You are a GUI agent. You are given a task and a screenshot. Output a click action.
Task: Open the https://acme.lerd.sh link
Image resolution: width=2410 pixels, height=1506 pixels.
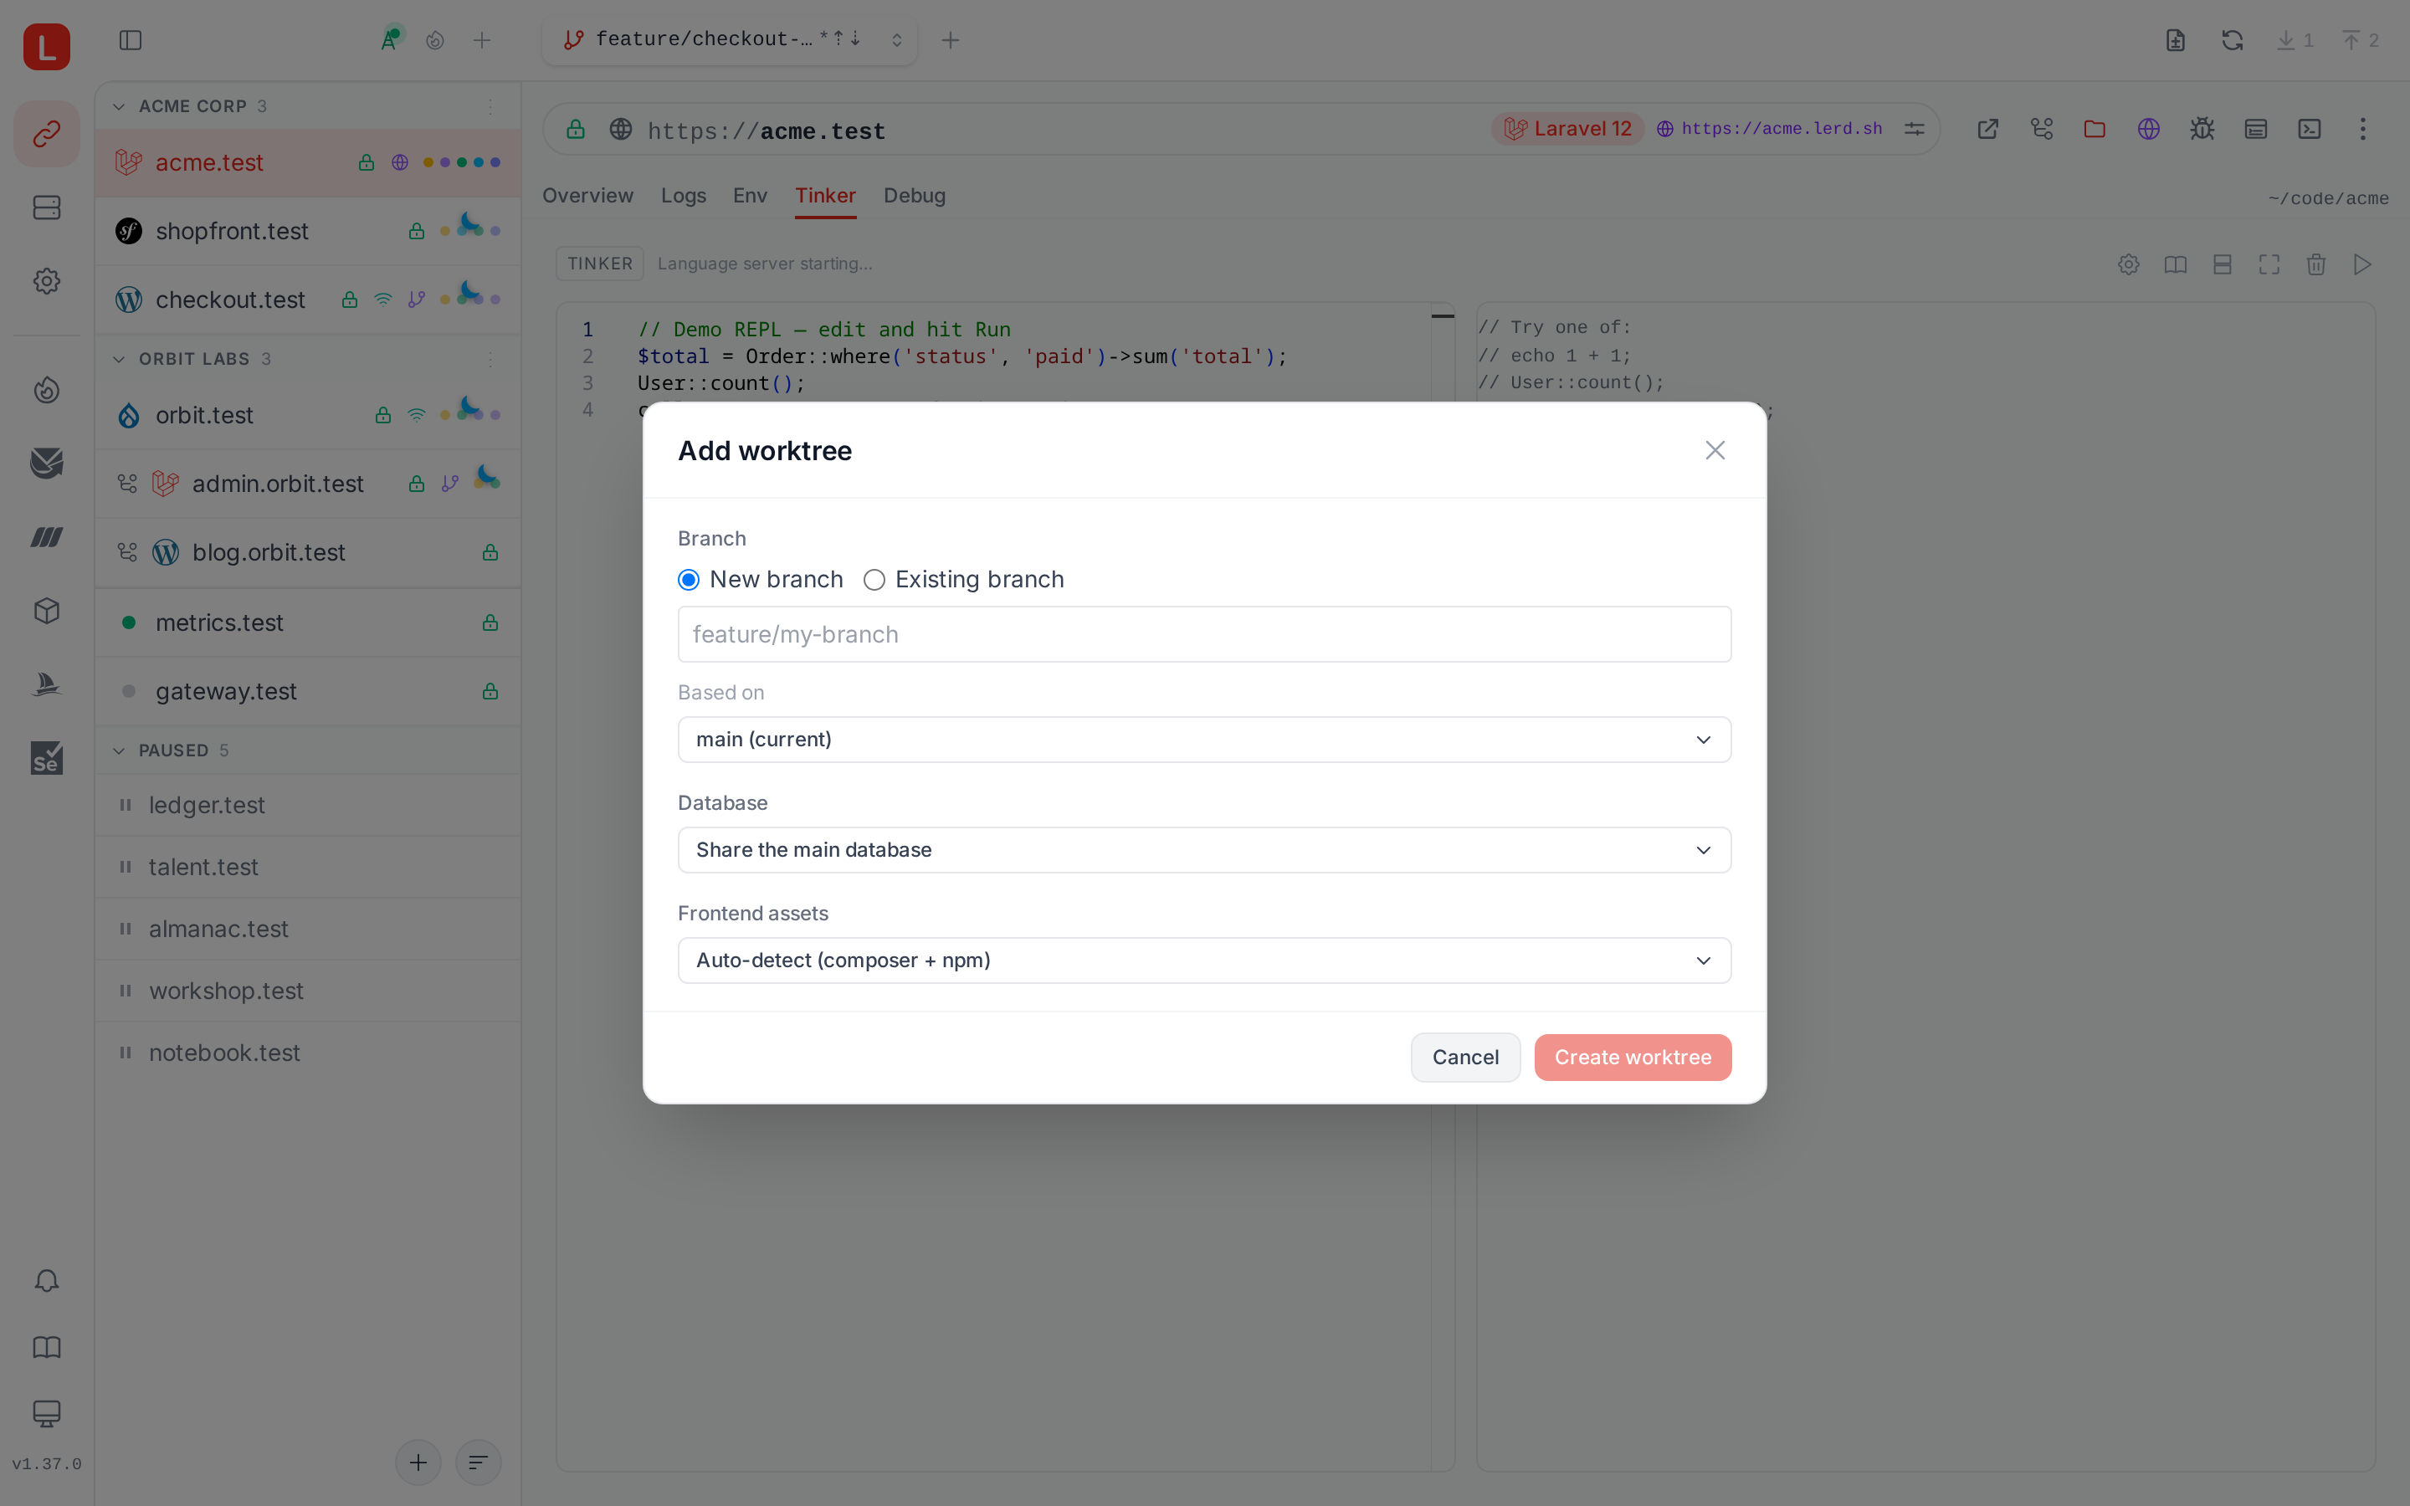tap(1770, 129)
